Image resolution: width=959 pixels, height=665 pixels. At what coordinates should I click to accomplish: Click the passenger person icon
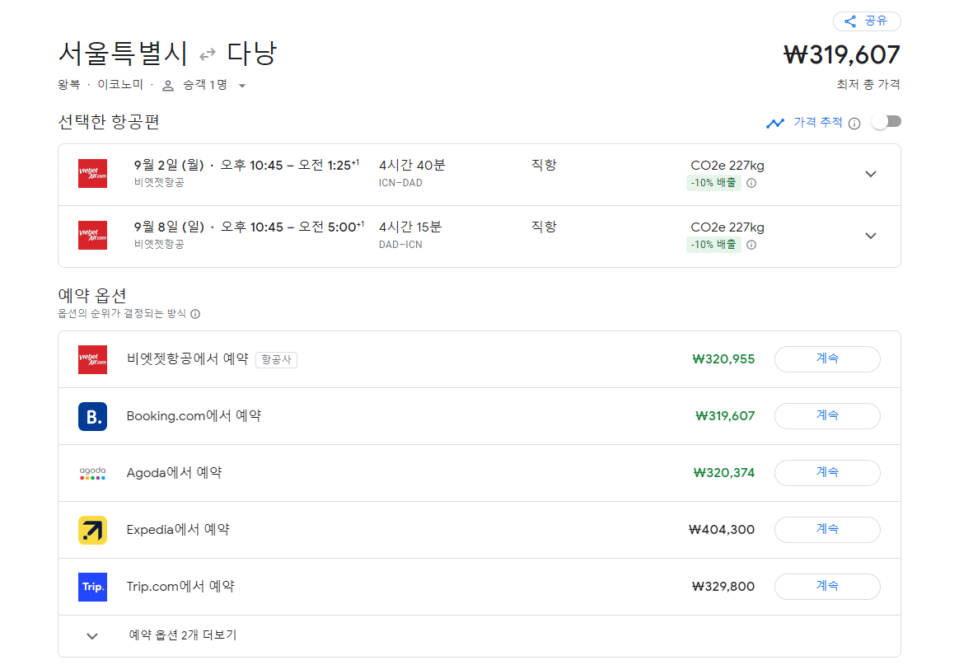(x=168, y=85)
